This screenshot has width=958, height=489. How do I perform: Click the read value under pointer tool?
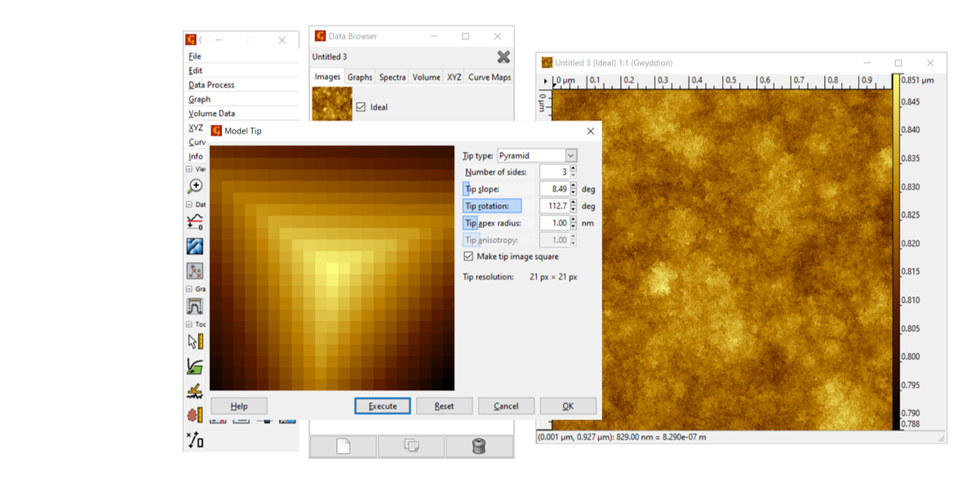point(195,341)
